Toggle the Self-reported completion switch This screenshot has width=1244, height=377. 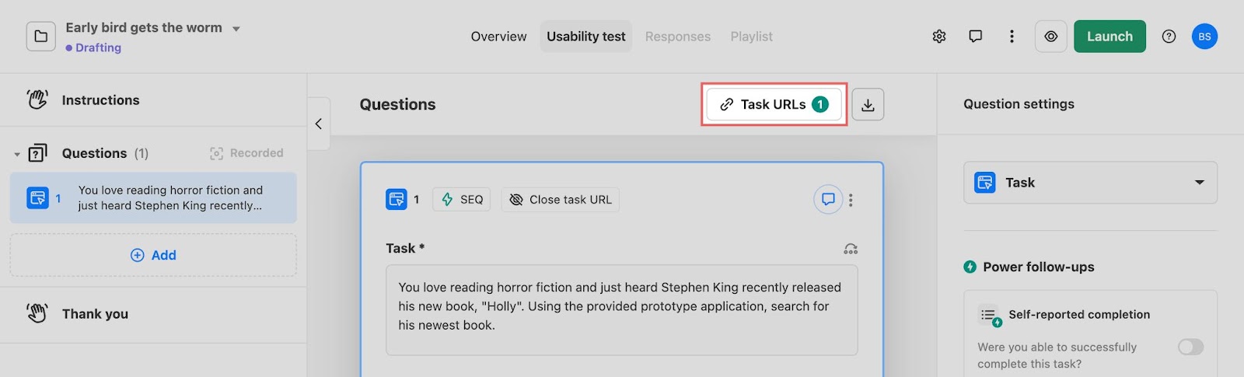pyautogui.click(x=1190, y=347)
